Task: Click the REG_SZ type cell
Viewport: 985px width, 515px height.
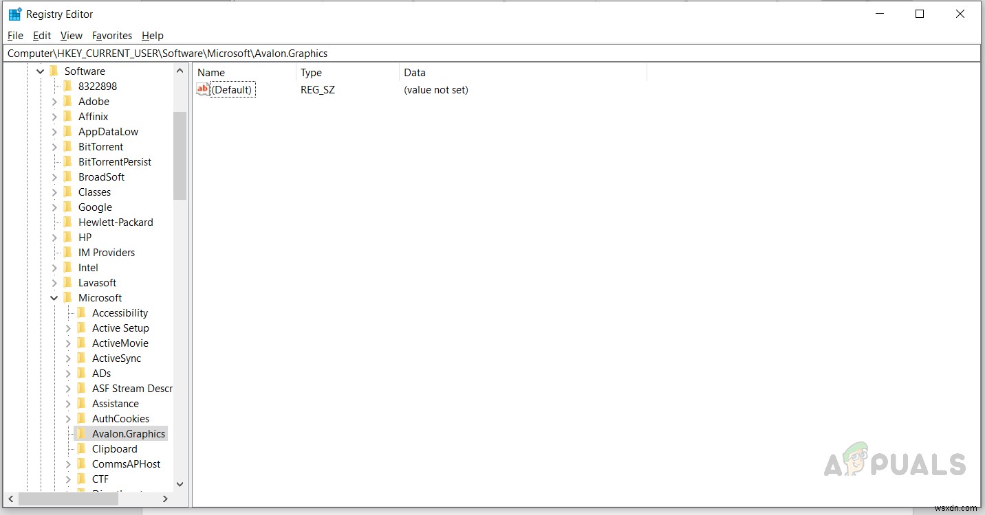Action: coord(318,89)
